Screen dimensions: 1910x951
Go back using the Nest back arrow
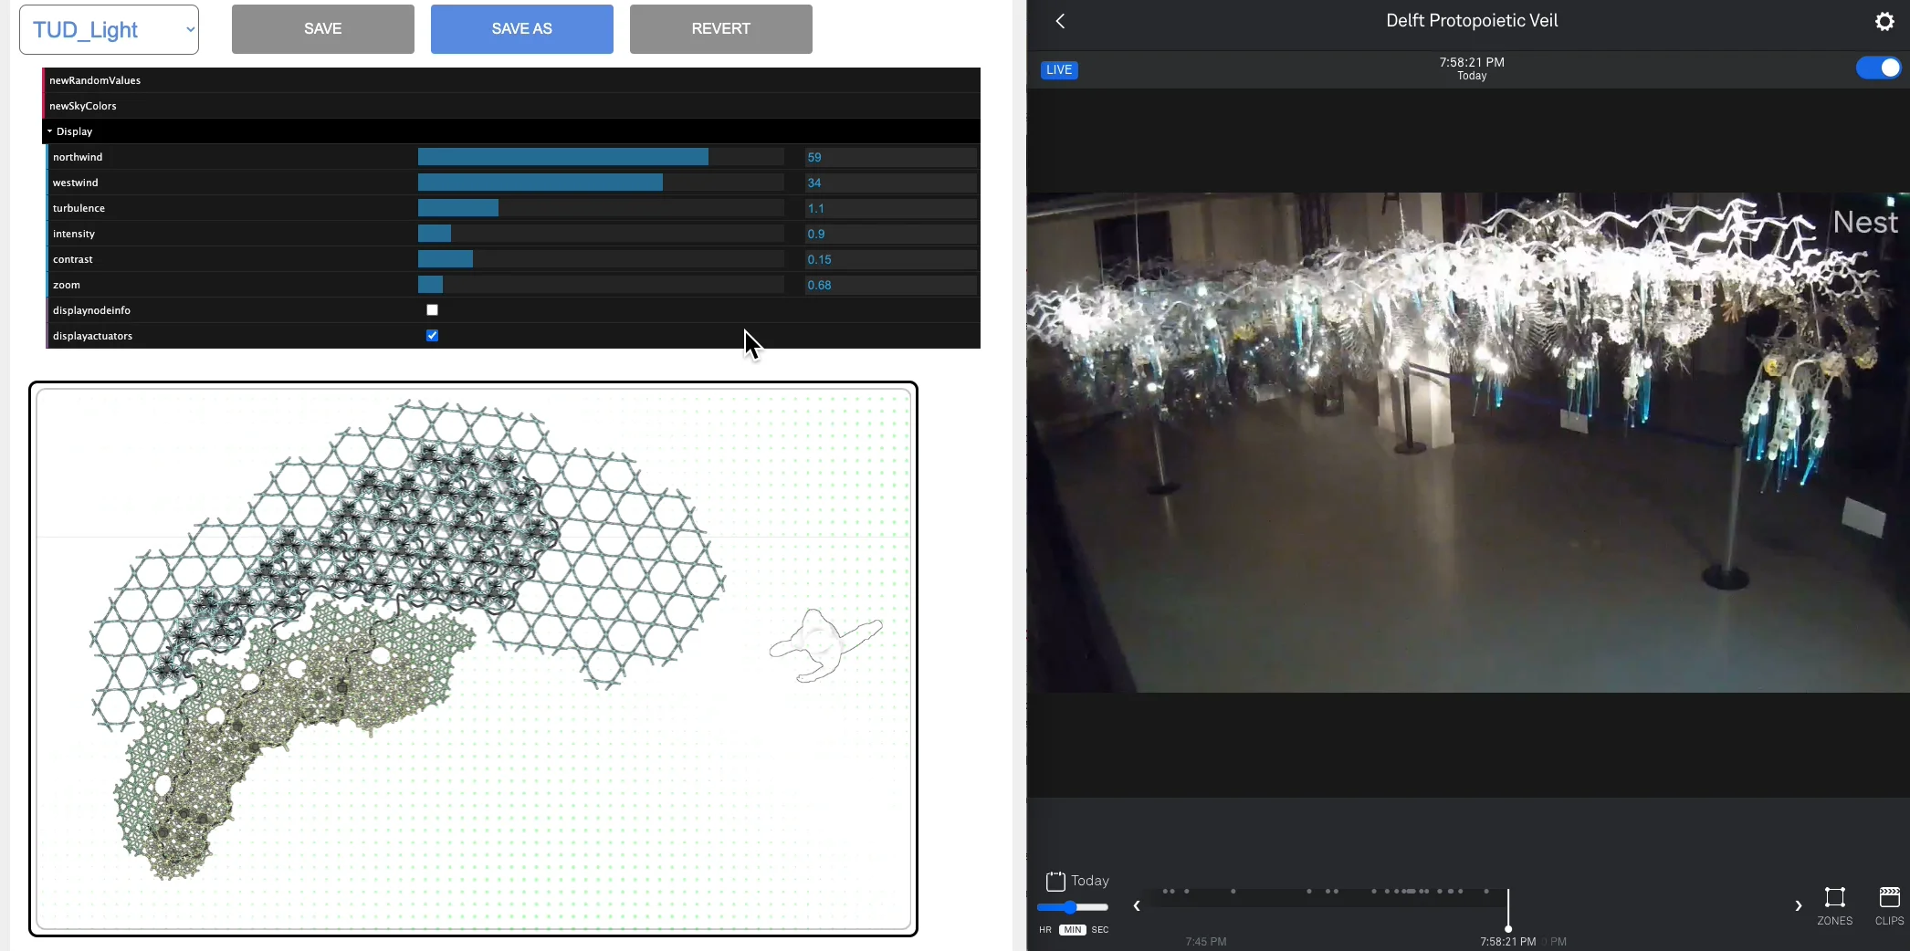[1060, 21]
